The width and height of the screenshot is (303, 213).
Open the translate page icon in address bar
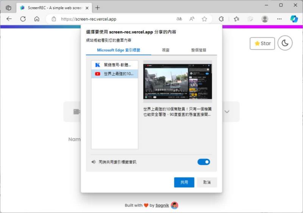[179, 19]
